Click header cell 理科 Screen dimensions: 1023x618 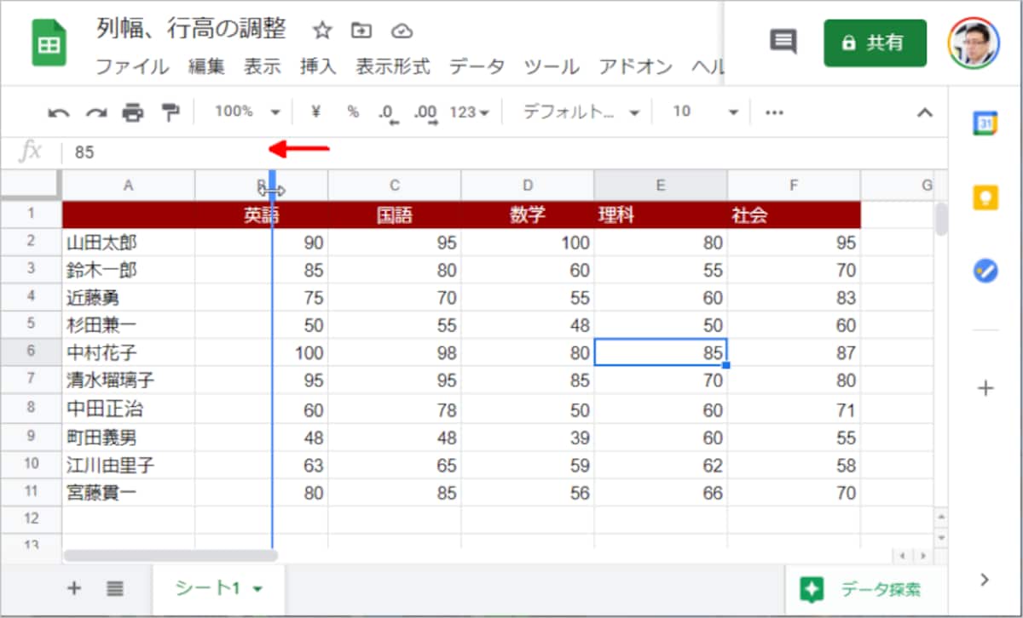[x=661, y=215]
